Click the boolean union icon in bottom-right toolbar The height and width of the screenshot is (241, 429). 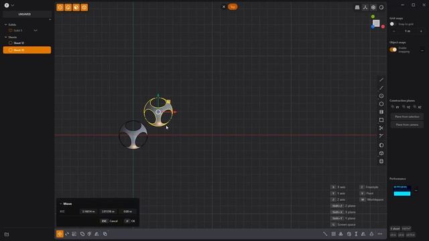click(341, 234)
